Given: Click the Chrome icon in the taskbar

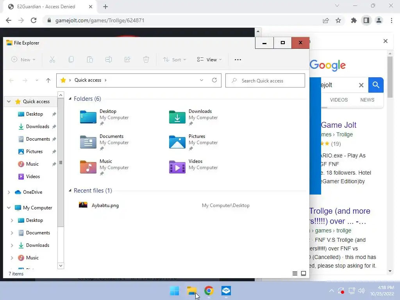Looking at the screenshot, I should (x=209, y=291).
